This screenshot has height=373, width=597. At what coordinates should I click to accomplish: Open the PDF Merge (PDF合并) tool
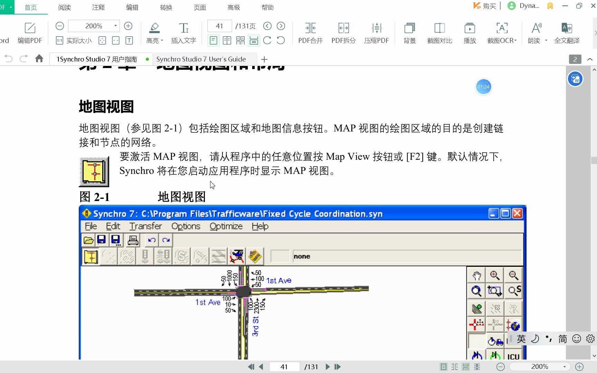(x=310, y=33)
